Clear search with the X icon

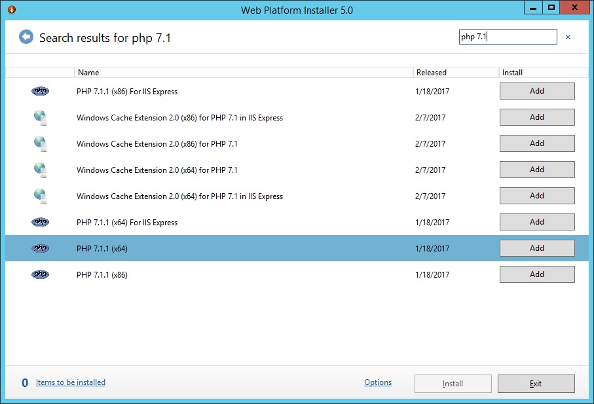point(568,37)
